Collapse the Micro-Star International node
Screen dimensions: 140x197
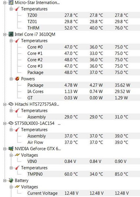pyautogui.click(x=5, y=3)
